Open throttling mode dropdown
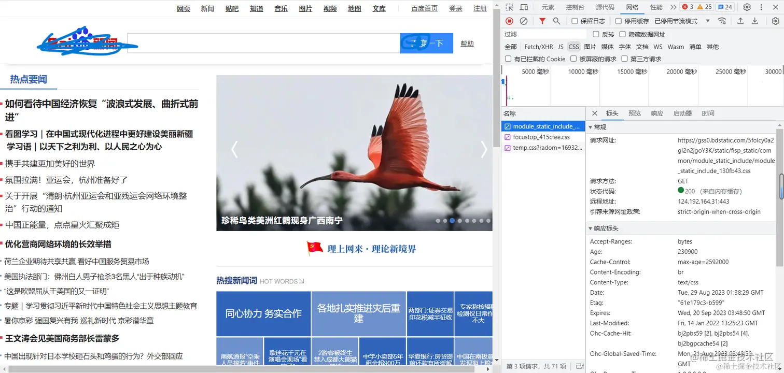The height and width of the screenshot is (373, 784). tap(683, 21)
